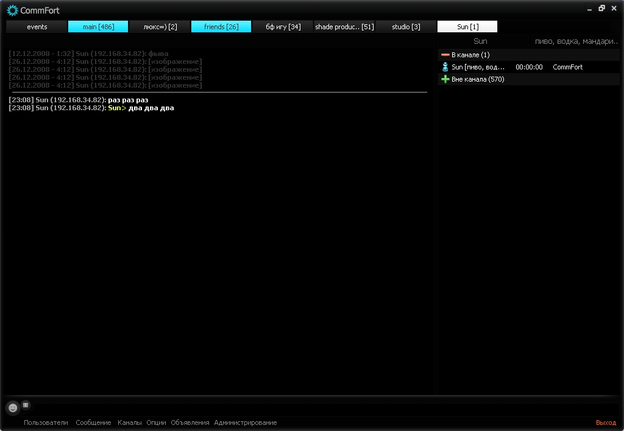
Task: Click the red Выход link
Action: tap(606, 422)
